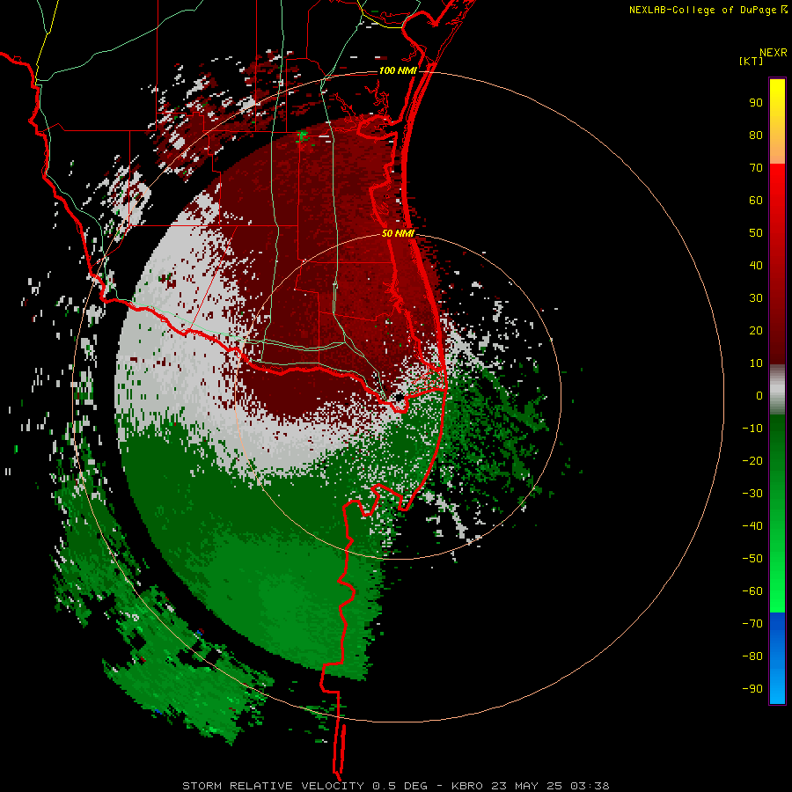Click the -30 value on the velocity scale

click(x=752, y=494)
